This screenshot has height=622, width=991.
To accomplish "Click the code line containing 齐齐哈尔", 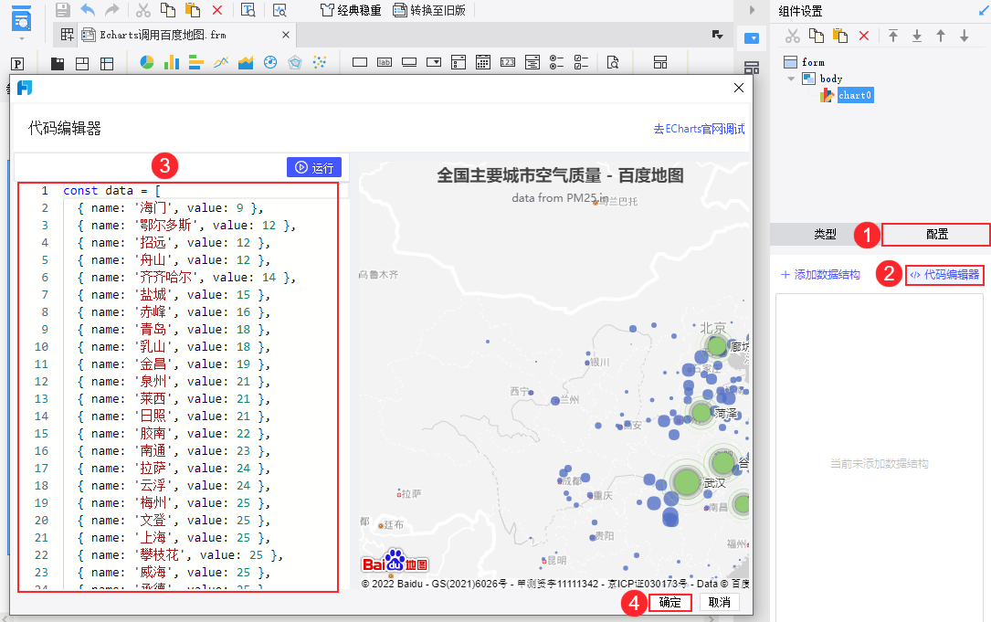I will click(x=186, y=277).
